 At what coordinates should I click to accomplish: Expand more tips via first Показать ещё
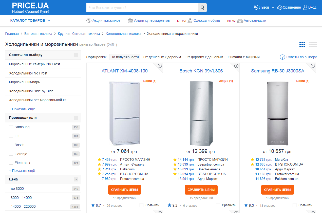tap(22, 109)
